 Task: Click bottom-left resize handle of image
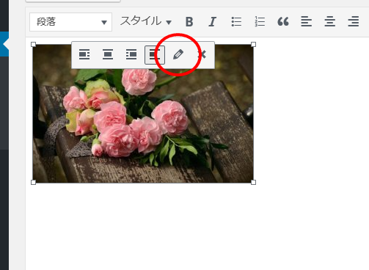click(34, 182)
